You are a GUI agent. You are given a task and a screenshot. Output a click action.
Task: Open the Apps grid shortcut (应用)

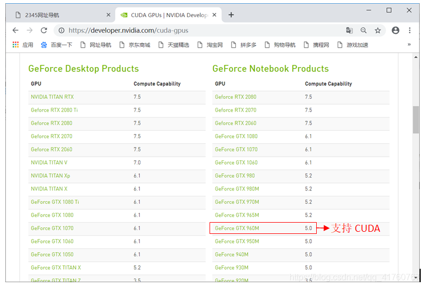tap(23, 45)
